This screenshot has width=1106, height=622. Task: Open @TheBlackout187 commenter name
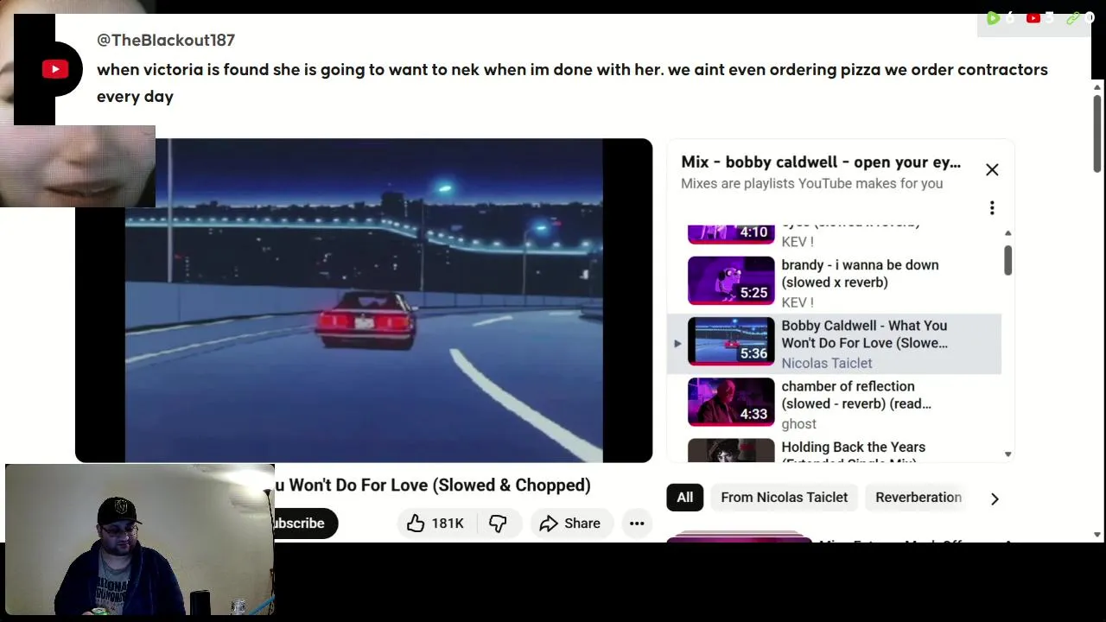166,40
